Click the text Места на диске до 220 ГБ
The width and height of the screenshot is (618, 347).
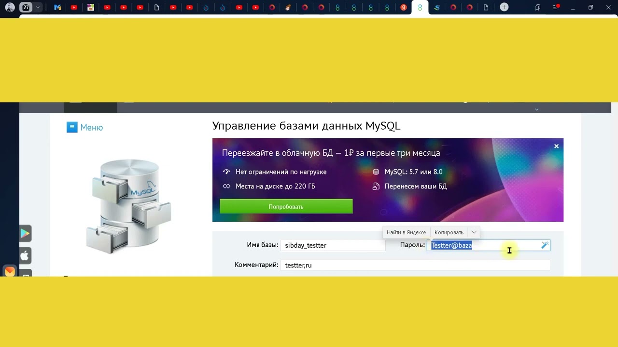click(x=275, y=186)
